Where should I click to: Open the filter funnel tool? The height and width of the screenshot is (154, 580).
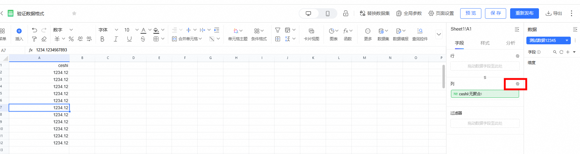point(278,30)
